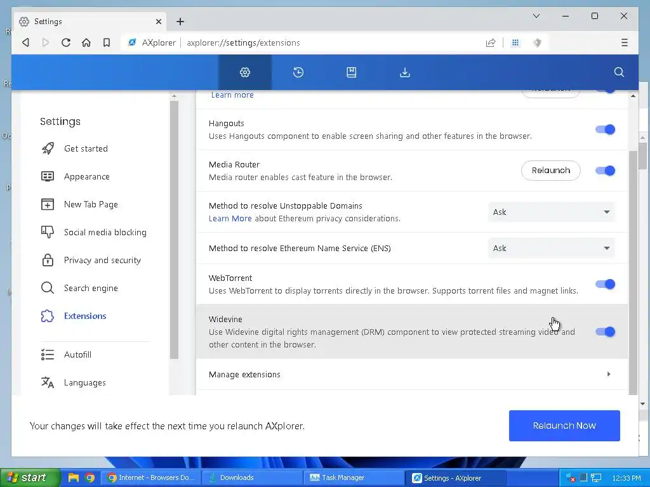
Task: Open the apps grid icon
Action: 515,42
